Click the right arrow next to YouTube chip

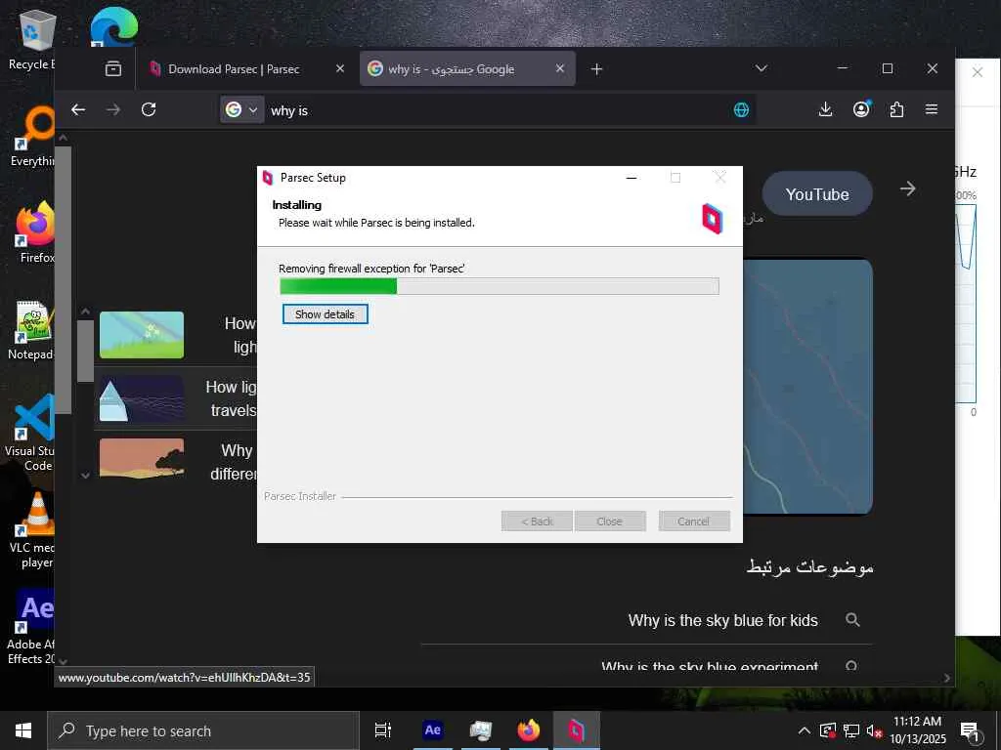[x=907, y=188]
